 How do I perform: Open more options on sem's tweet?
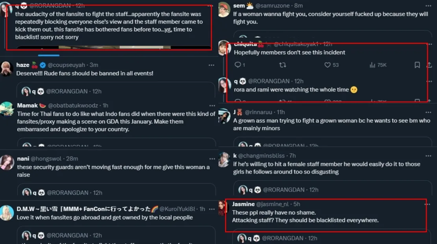(428, 6)
